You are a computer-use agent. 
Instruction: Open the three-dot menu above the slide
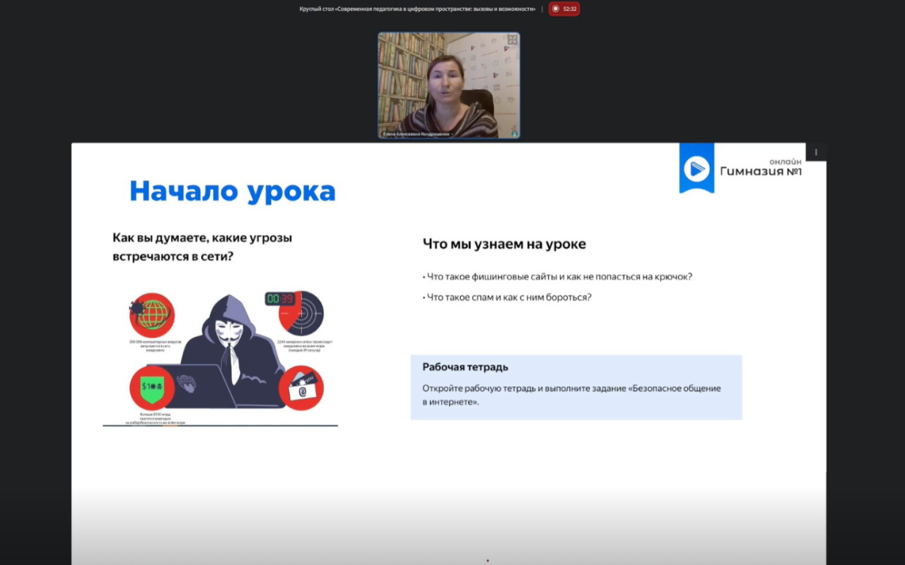(816, 151)
